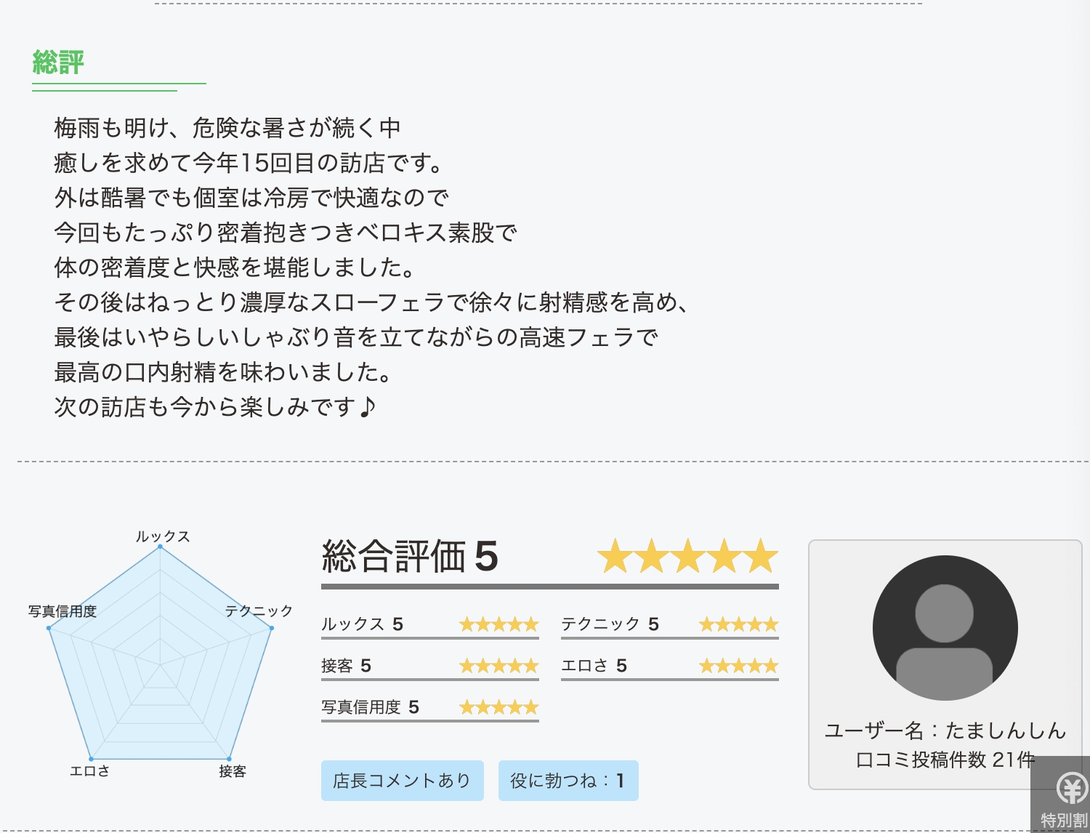Click the radar chart 写真信用度 axis label
The image size is (1090, 833).
pyautogui.click(x=62, y=611)
